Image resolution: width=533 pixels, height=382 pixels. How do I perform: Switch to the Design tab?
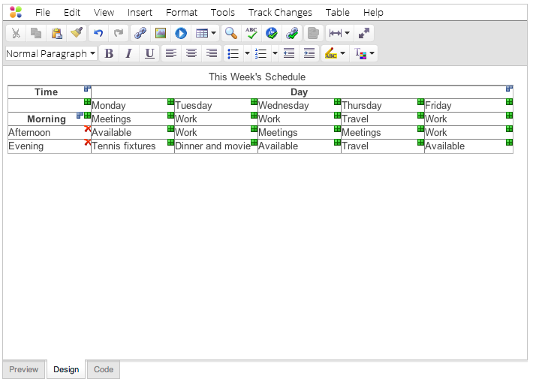(x=66, y=369)
